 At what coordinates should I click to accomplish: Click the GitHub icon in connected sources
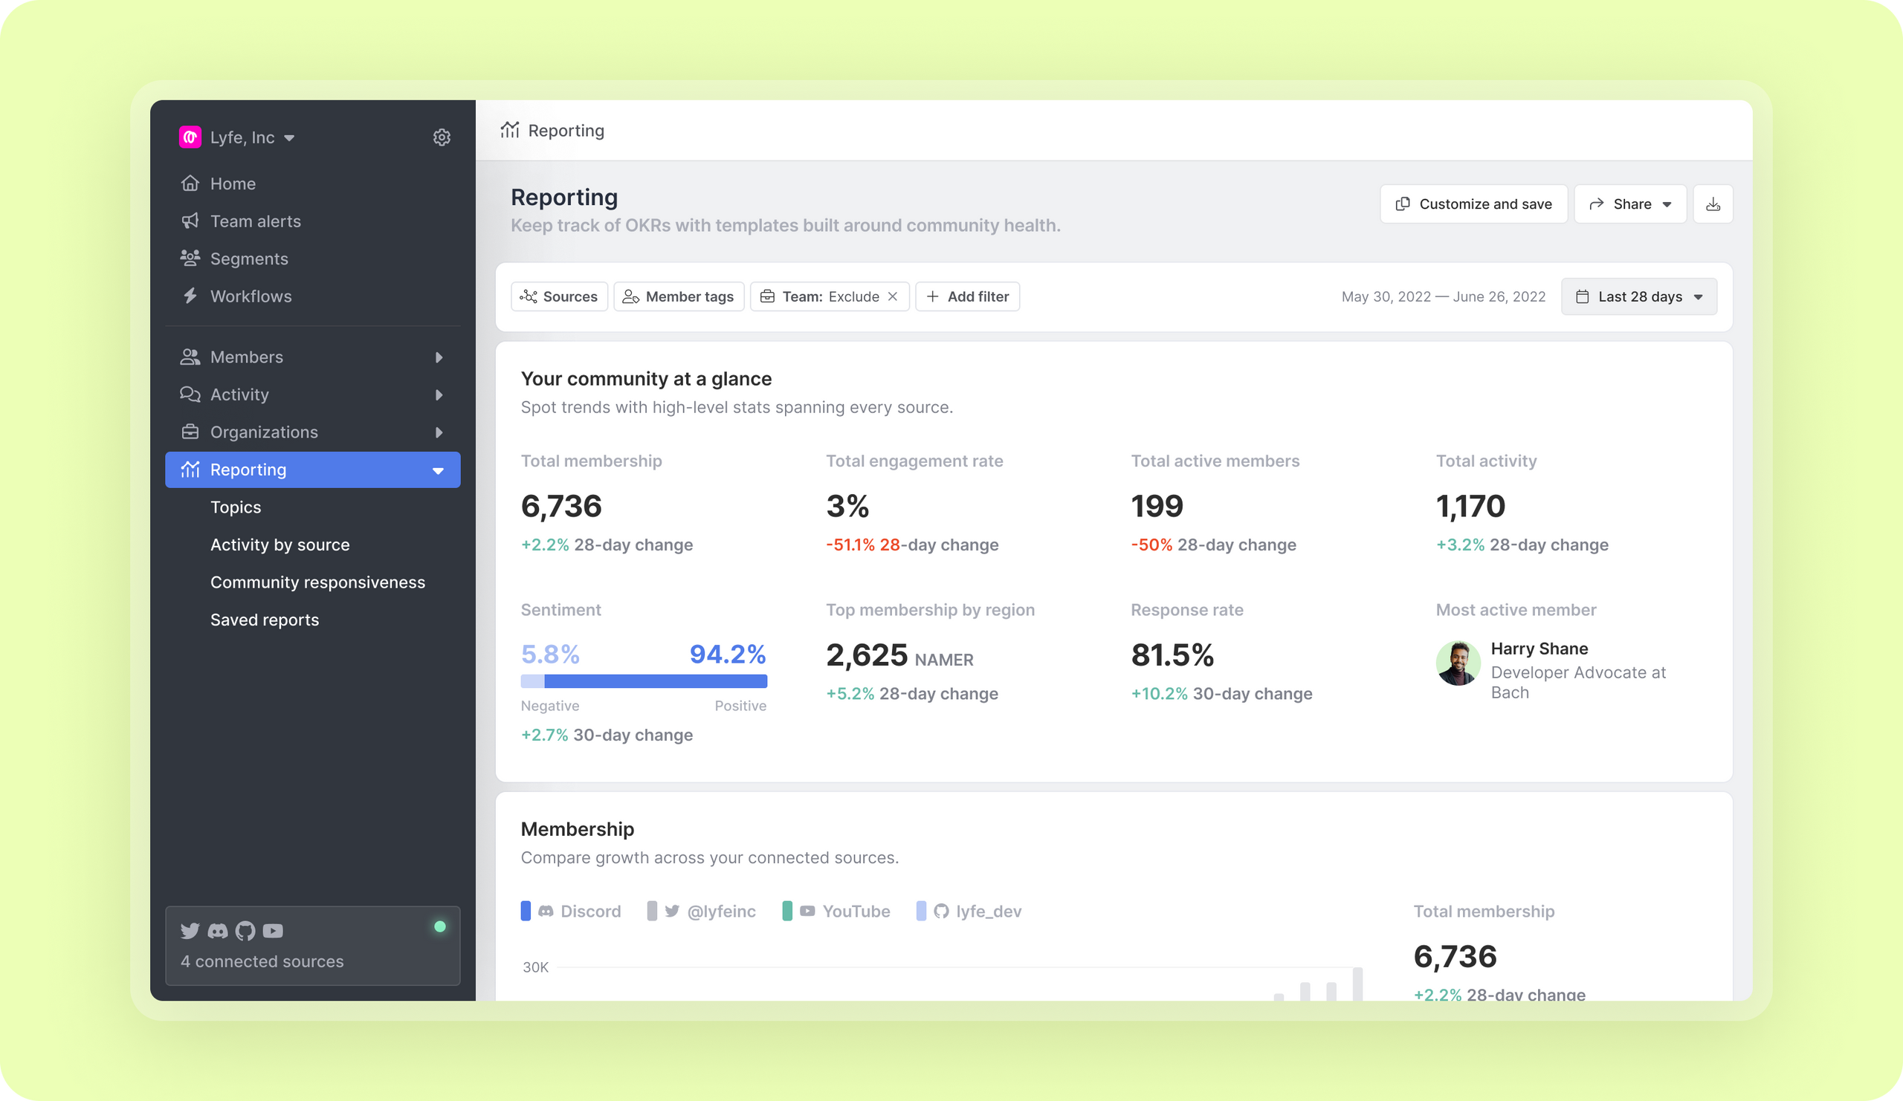click(245, 930)
